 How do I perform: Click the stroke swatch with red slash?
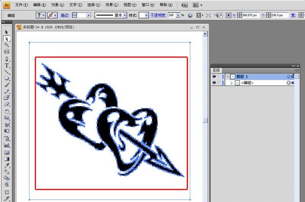51,15
